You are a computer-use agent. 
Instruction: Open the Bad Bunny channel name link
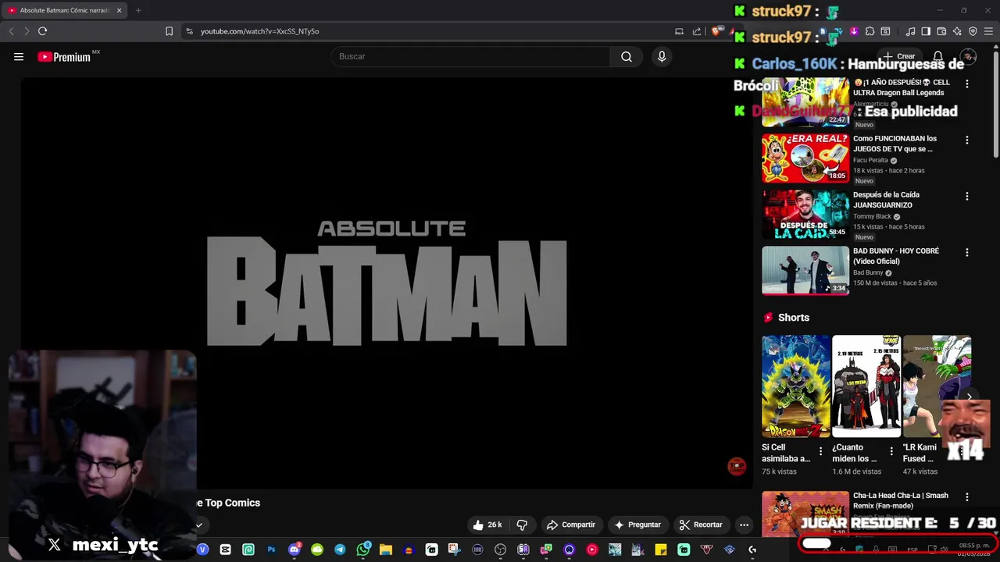click(x=868, y=272)
